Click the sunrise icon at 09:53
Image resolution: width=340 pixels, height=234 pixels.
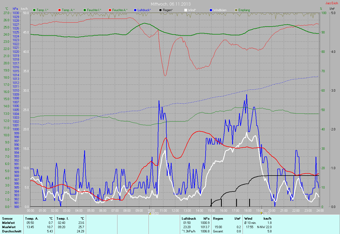click(150, 213)
